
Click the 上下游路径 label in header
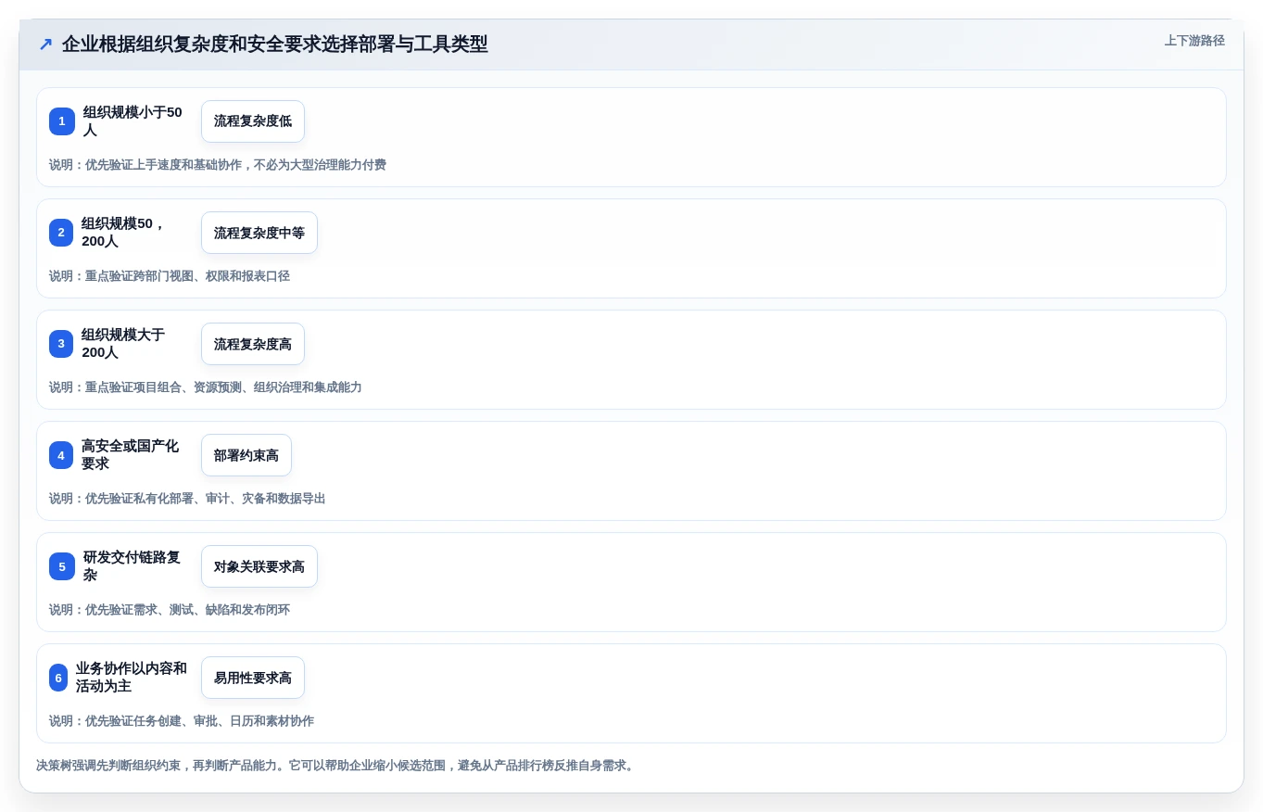click(x=1194, y=41)
